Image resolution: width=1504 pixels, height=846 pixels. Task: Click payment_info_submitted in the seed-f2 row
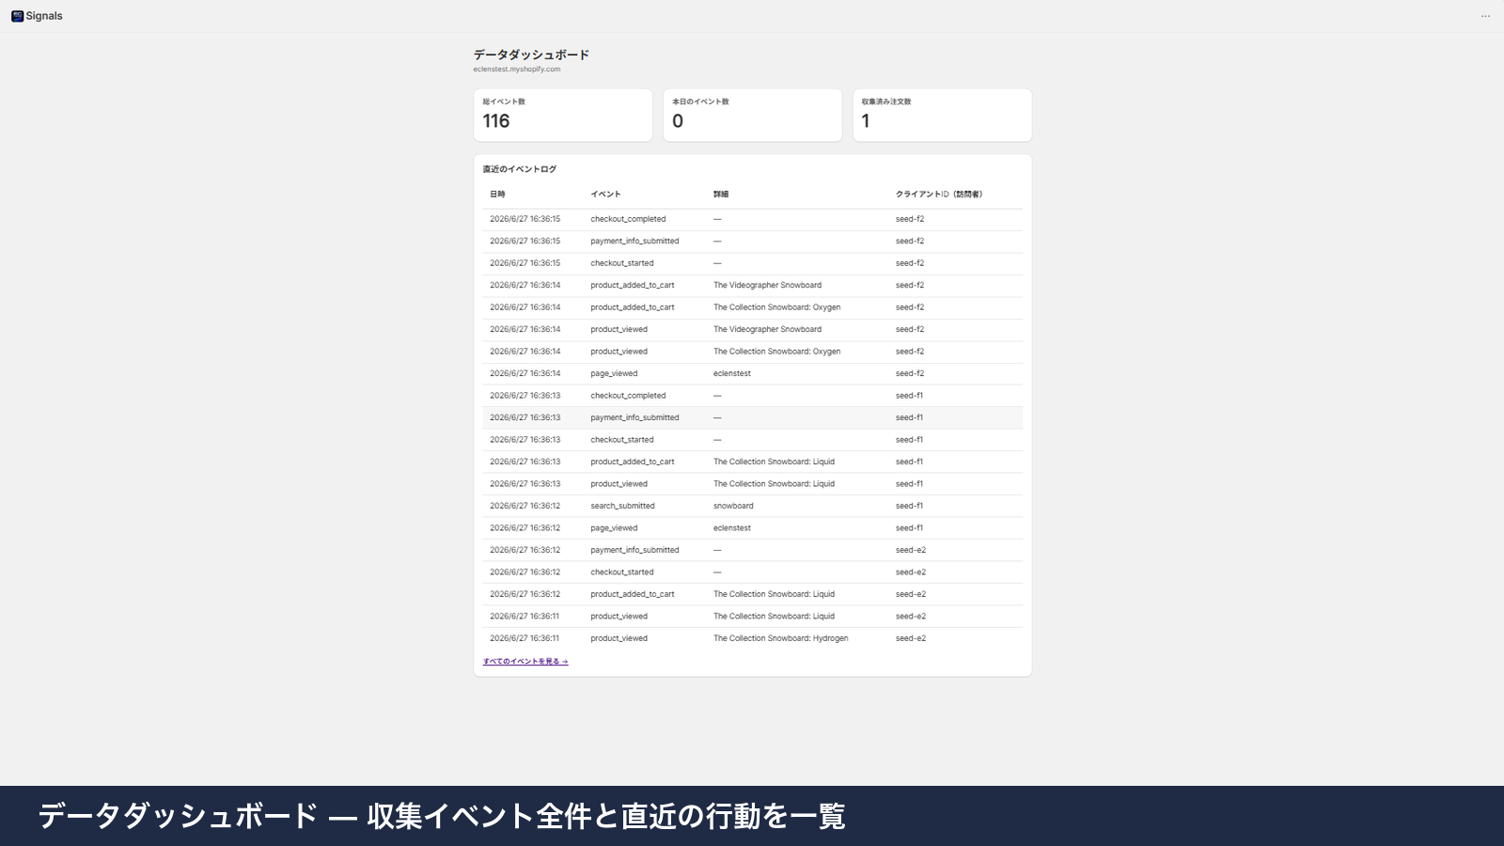[634, 242]
